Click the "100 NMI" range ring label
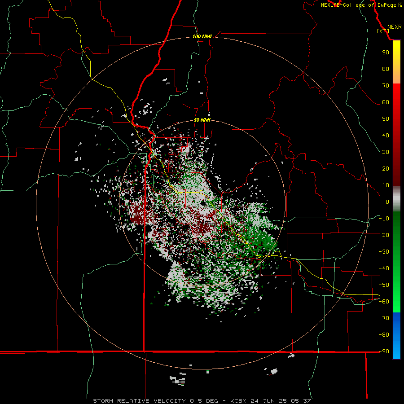The height and width of the screenshot is (404, 404). [x=202, y=36]
